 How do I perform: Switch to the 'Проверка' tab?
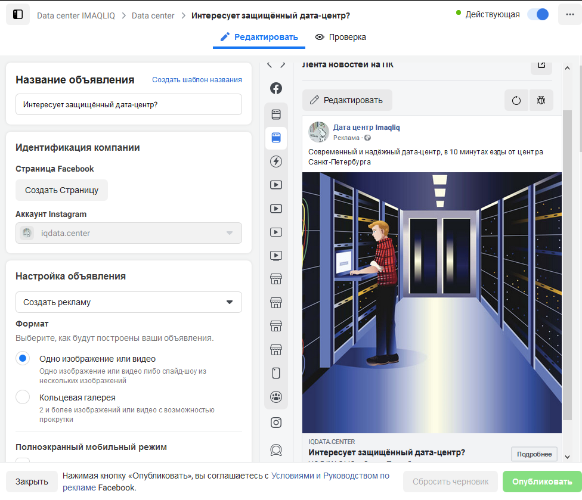340,37
